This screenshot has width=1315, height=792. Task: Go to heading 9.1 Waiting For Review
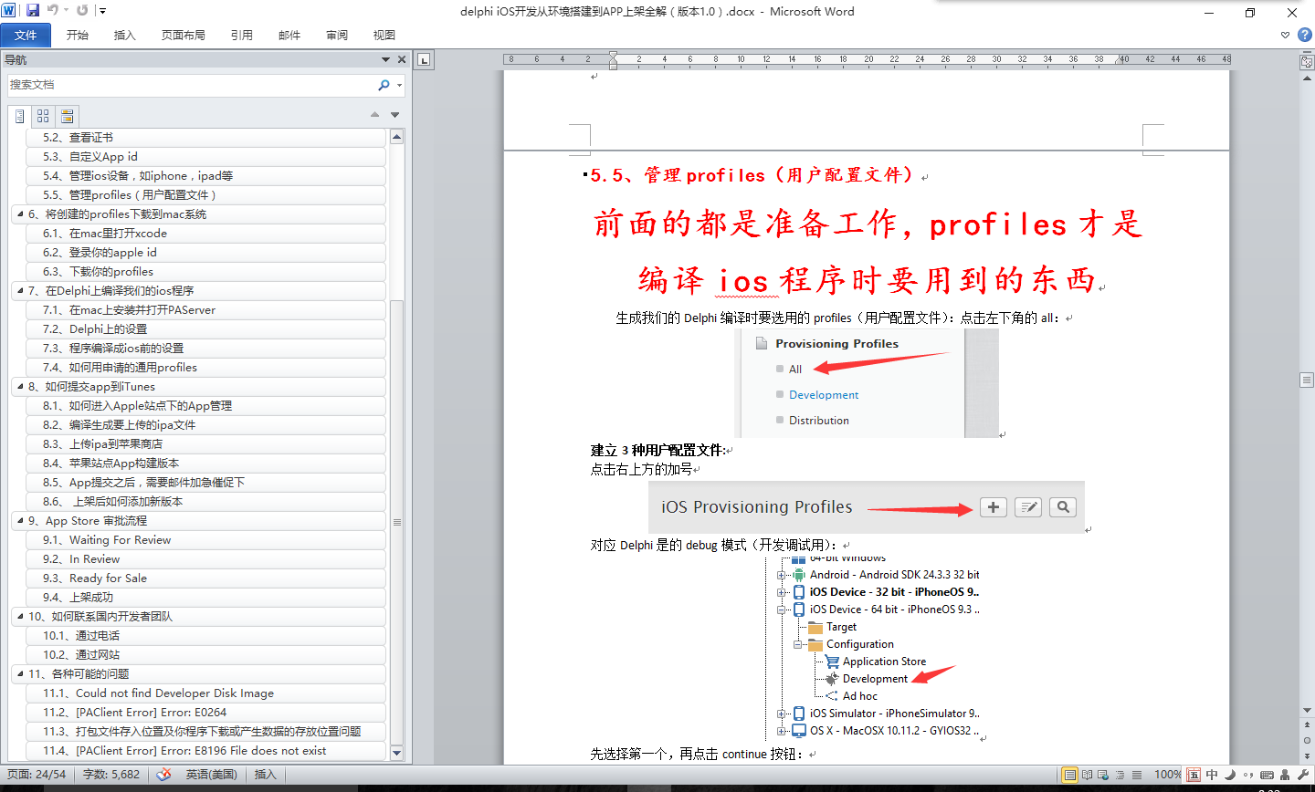206,540
